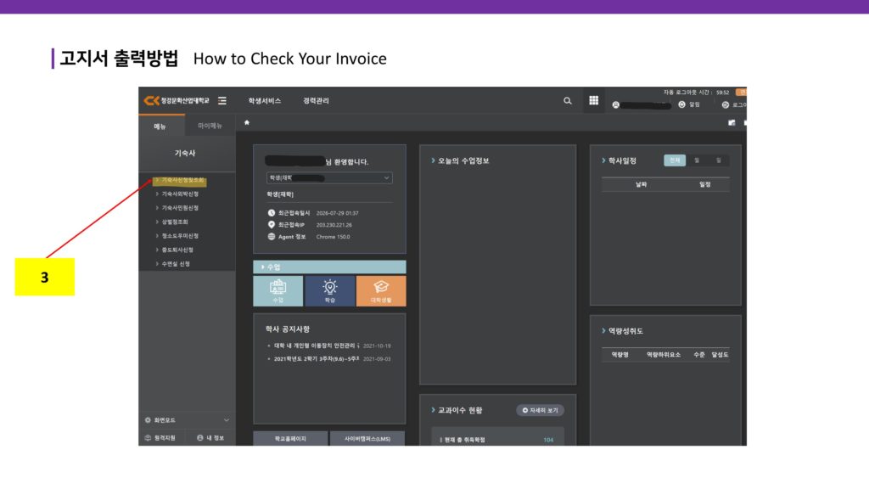Click the 화면모드 gear icon
This screenshot has width=869, height=489.
148,420
